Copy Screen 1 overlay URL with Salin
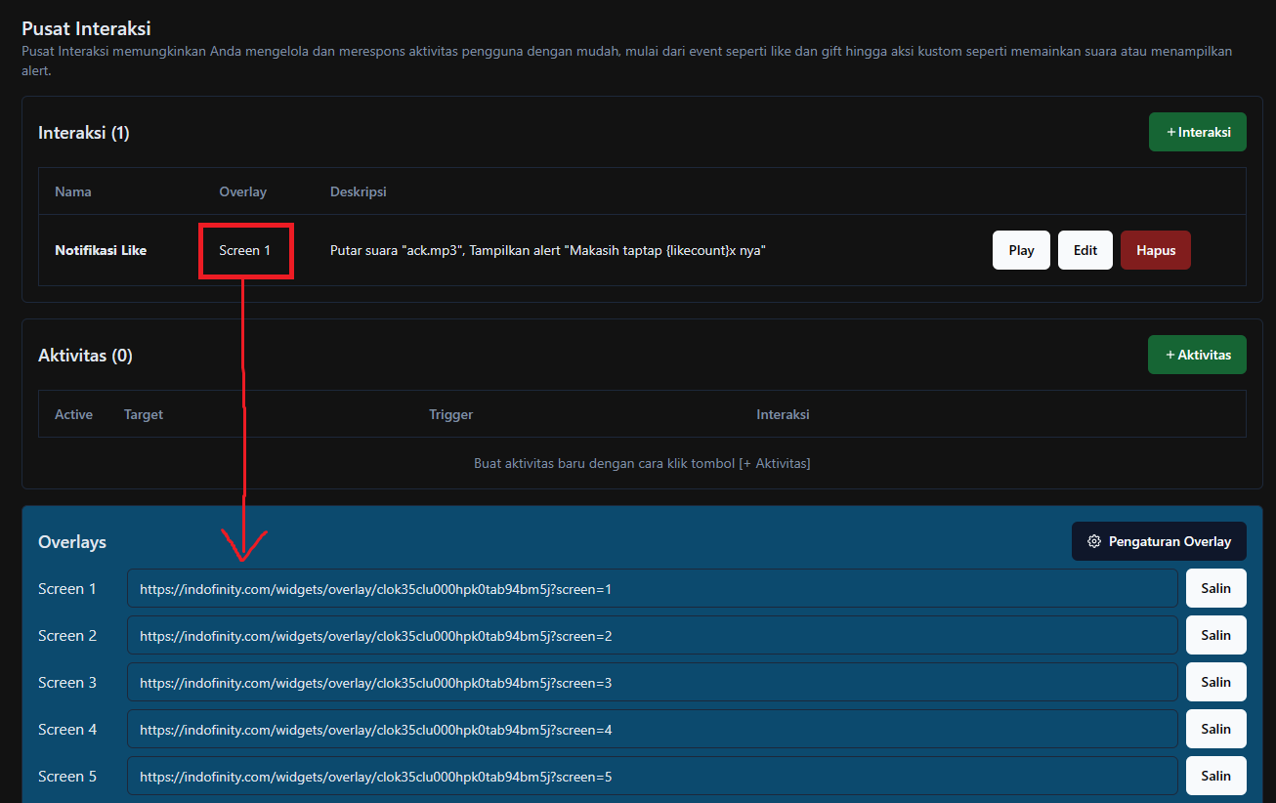1276x803 pixels. click(1215, 588)
